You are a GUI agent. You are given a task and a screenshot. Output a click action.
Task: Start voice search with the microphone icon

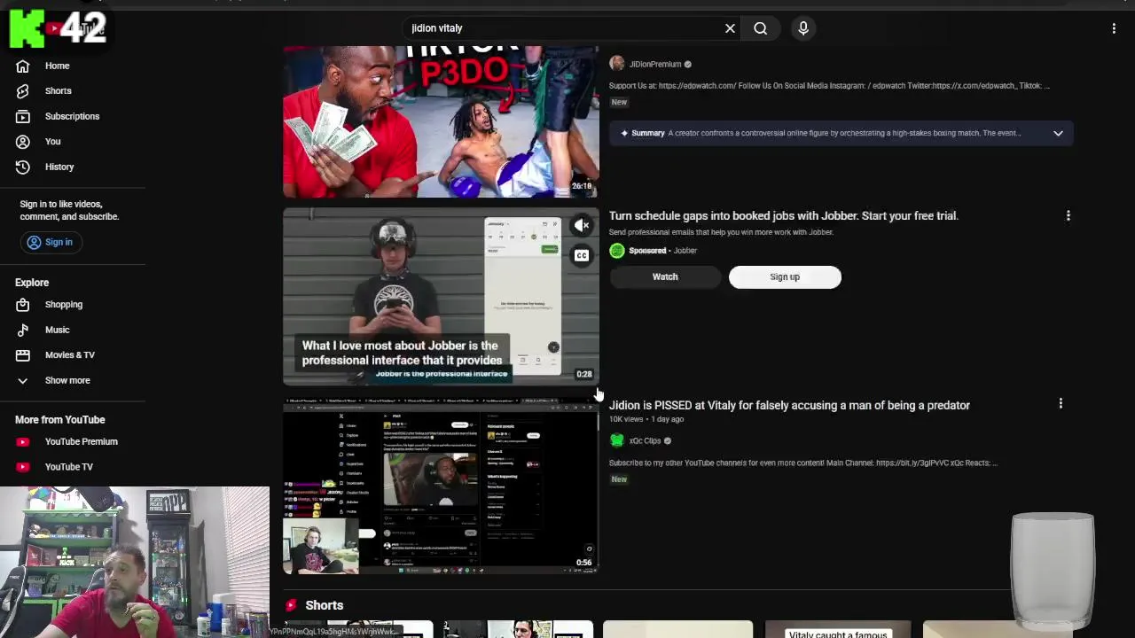(803, 28)
